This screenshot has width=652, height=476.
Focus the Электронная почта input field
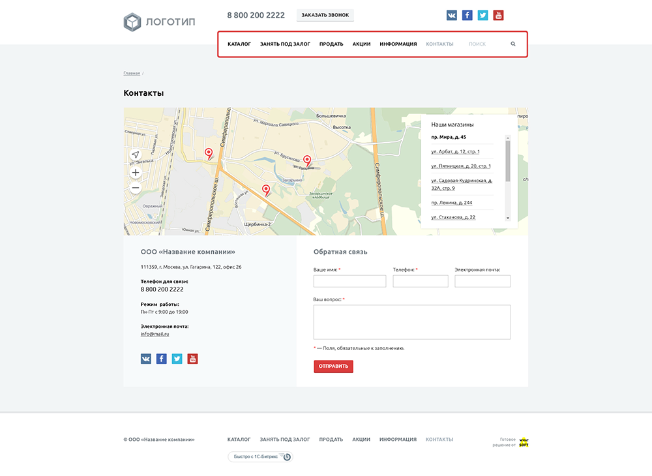[482, 281]
